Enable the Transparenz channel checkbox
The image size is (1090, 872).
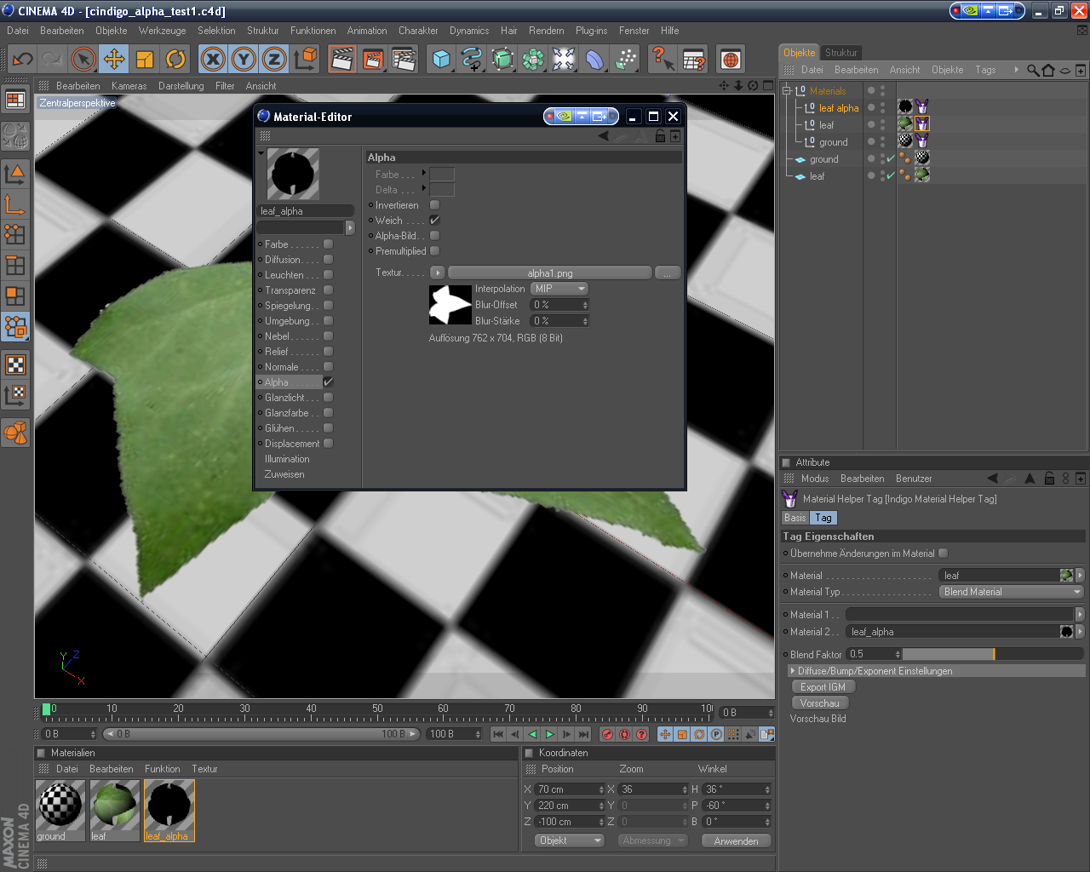point(328,290)
